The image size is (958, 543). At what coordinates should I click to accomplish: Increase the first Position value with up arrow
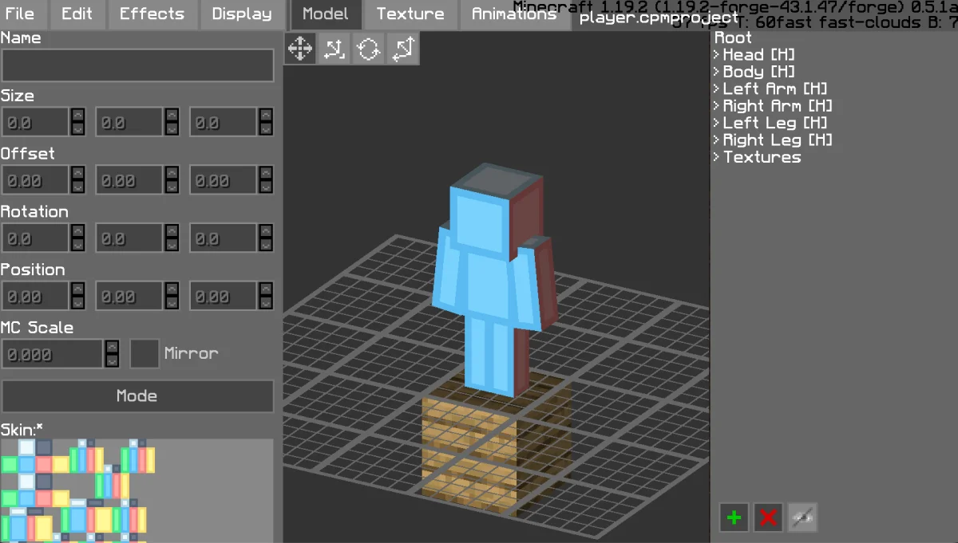pos(77,289)
